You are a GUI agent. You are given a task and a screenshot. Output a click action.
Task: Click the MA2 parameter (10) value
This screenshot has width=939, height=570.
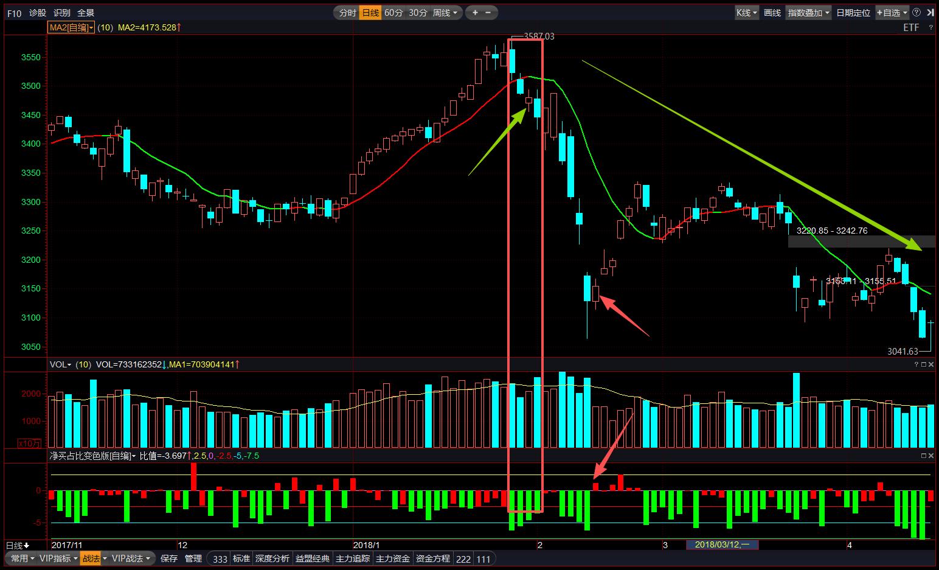pyautogui.click(x=105, y=27)
